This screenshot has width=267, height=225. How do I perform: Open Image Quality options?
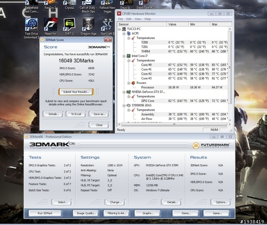(86, 213)
